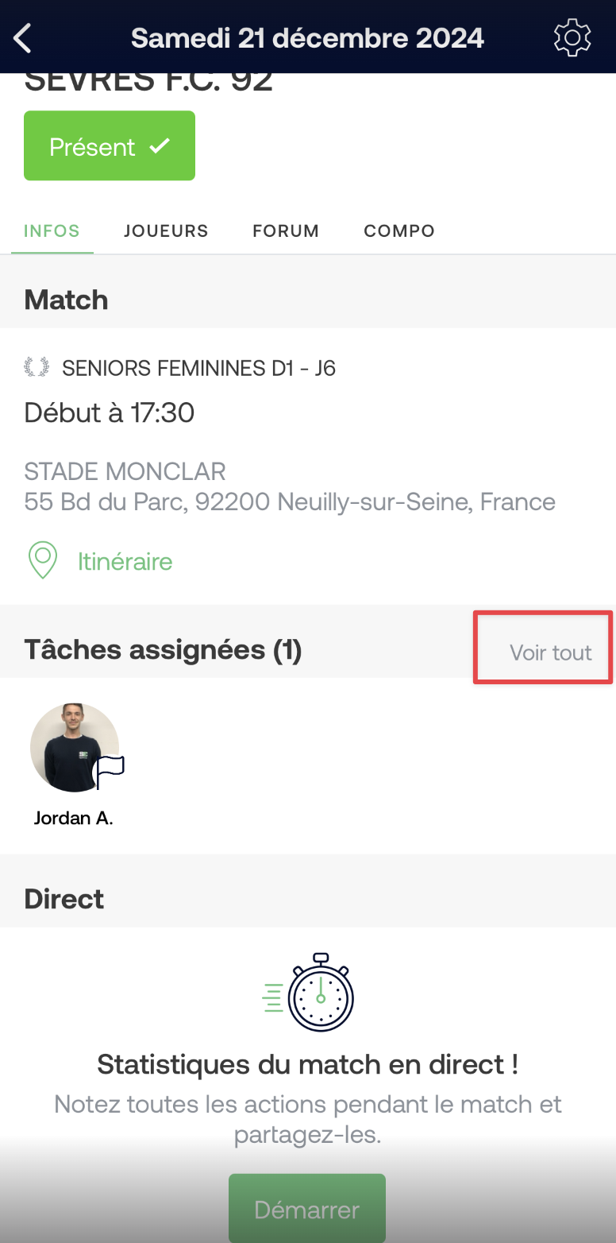Select the COMPO tab
The width and height of the screenshot is (616, 1243).
point(399,230)
